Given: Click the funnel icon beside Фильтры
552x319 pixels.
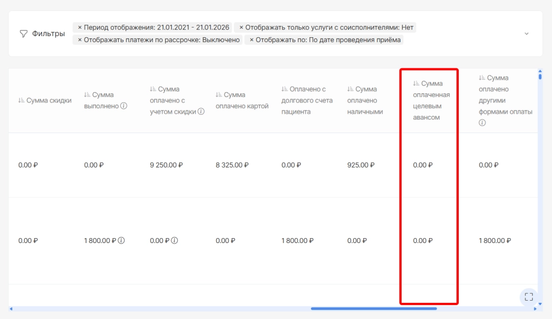Looking at the screenshot, I should click(23, 33).
